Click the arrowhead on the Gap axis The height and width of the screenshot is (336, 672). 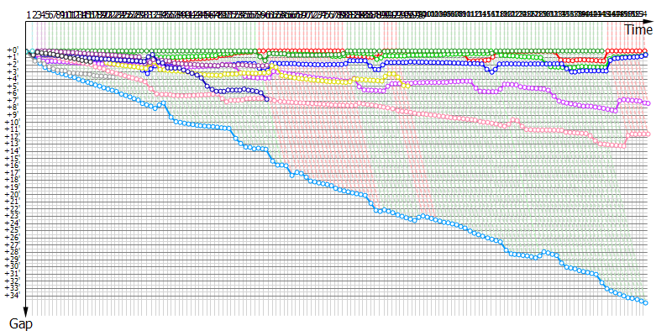tap(26, 312)
